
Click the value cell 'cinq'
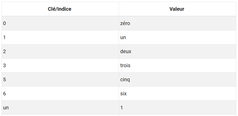pyautogui.click(x=125, y=79)
